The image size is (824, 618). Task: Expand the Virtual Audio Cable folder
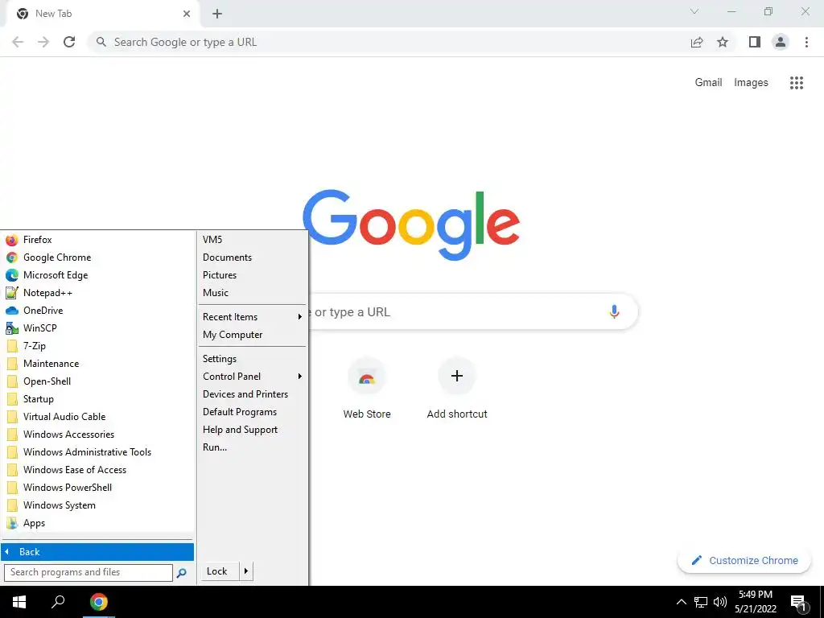coord(98,417)
